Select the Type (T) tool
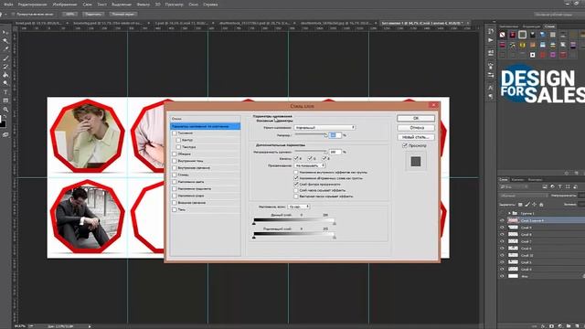Screen dimensions: 585x329 5,92
